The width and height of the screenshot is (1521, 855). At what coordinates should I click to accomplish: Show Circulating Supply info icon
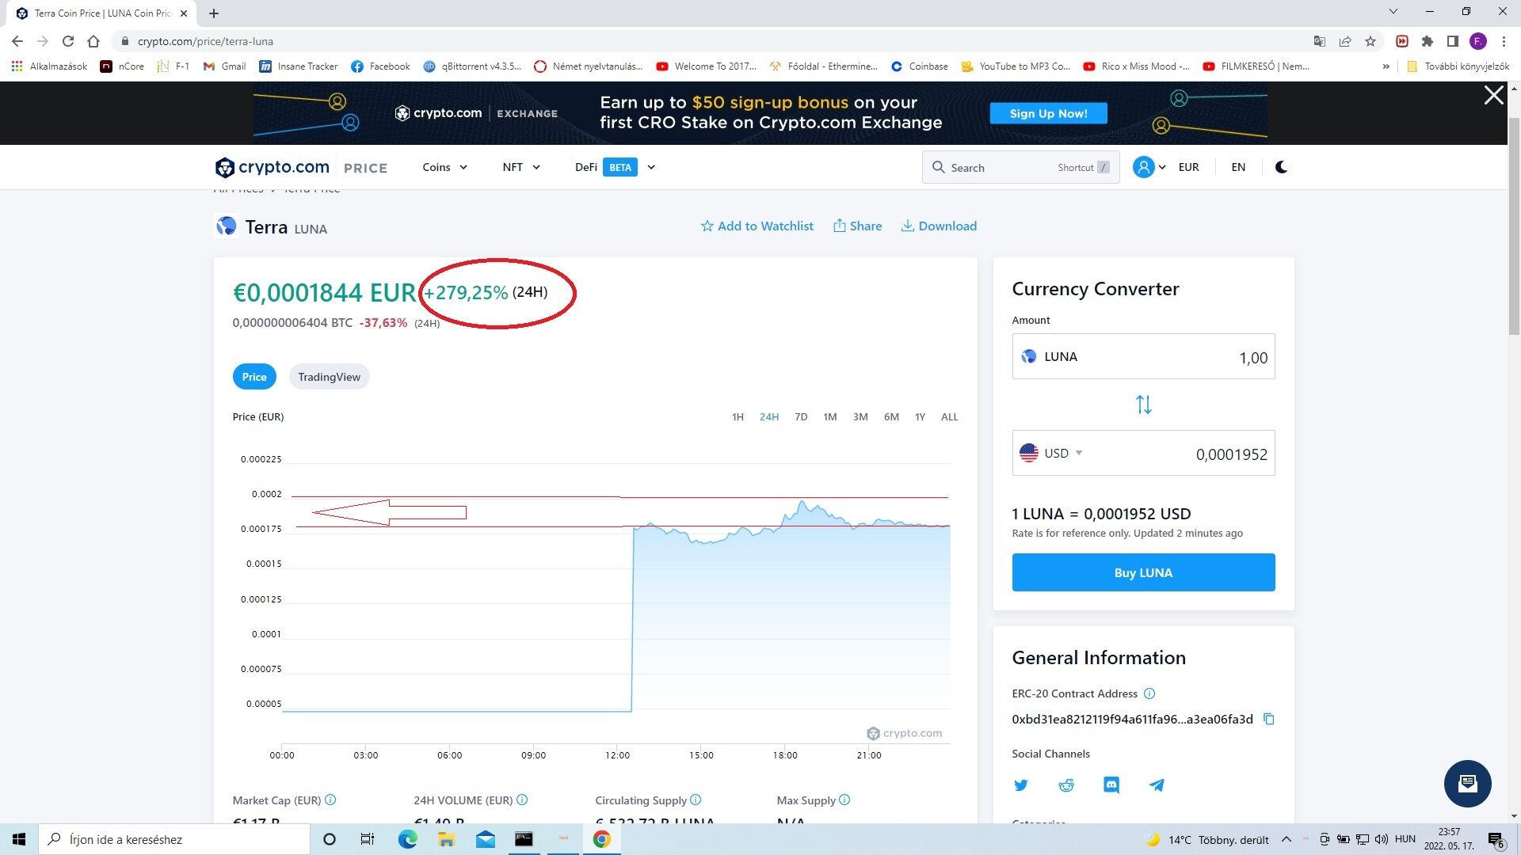pos(696,800)
